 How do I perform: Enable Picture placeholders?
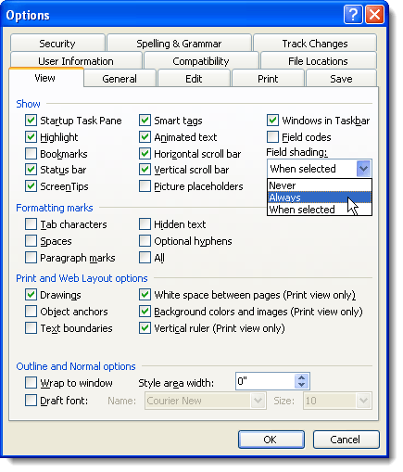(x=145, y=186)
